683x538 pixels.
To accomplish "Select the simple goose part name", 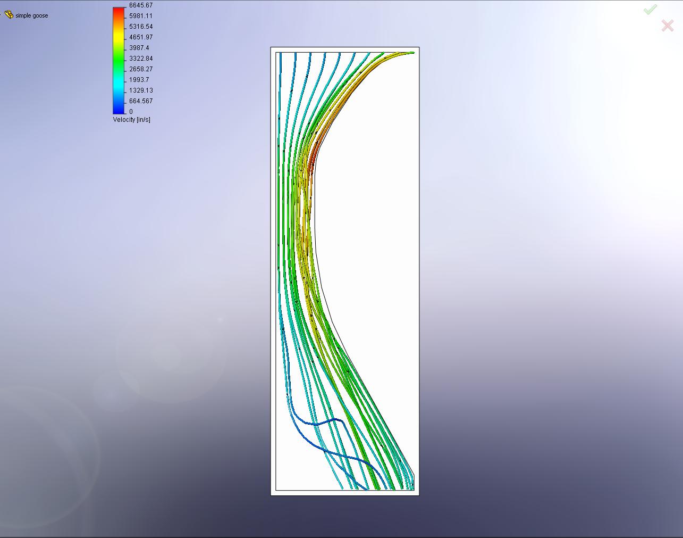I will click(32, 15).
